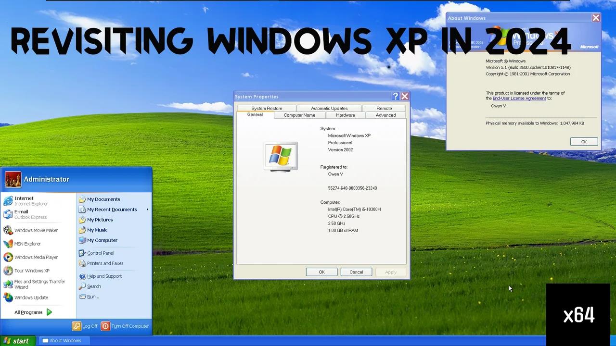Click the Turn Off Computer power icon
Image resolution: width=616 pixels, height=346 pixels.
pyautogui.click(x=105, y=326)
